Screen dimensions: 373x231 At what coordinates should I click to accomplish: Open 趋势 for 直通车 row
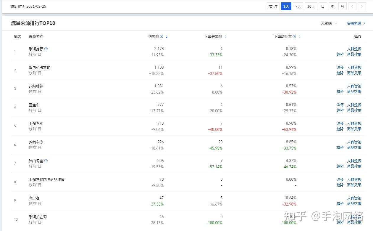pos(340,110)
